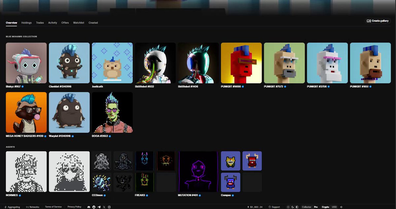
Task: Select the Watchlist tab
Action: pos(79,23)
